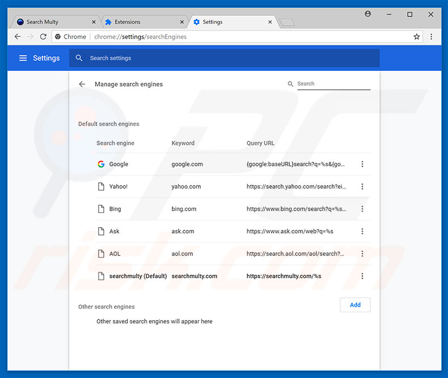Viewport: 448px width, 378px height.
Task: Switch to the Extensions tab
Action: 144,22
